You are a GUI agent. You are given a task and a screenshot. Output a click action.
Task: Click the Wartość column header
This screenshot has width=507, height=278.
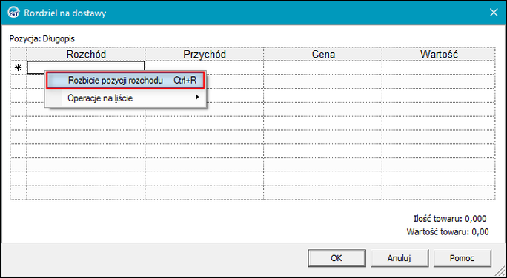[439, 54]
